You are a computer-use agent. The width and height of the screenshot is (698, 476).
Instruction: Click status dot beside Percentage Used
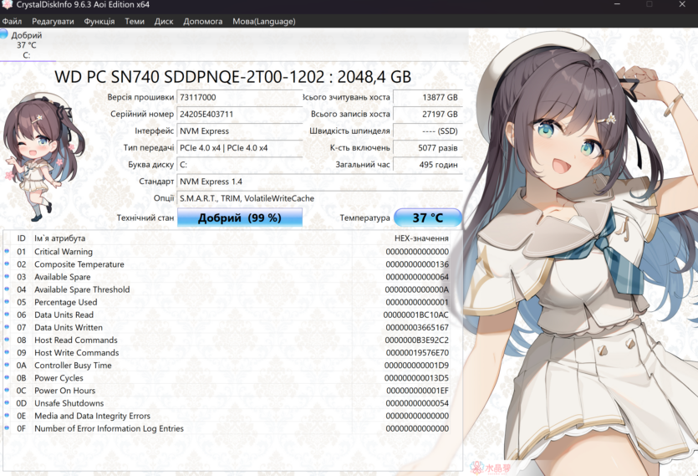[7, 302]
